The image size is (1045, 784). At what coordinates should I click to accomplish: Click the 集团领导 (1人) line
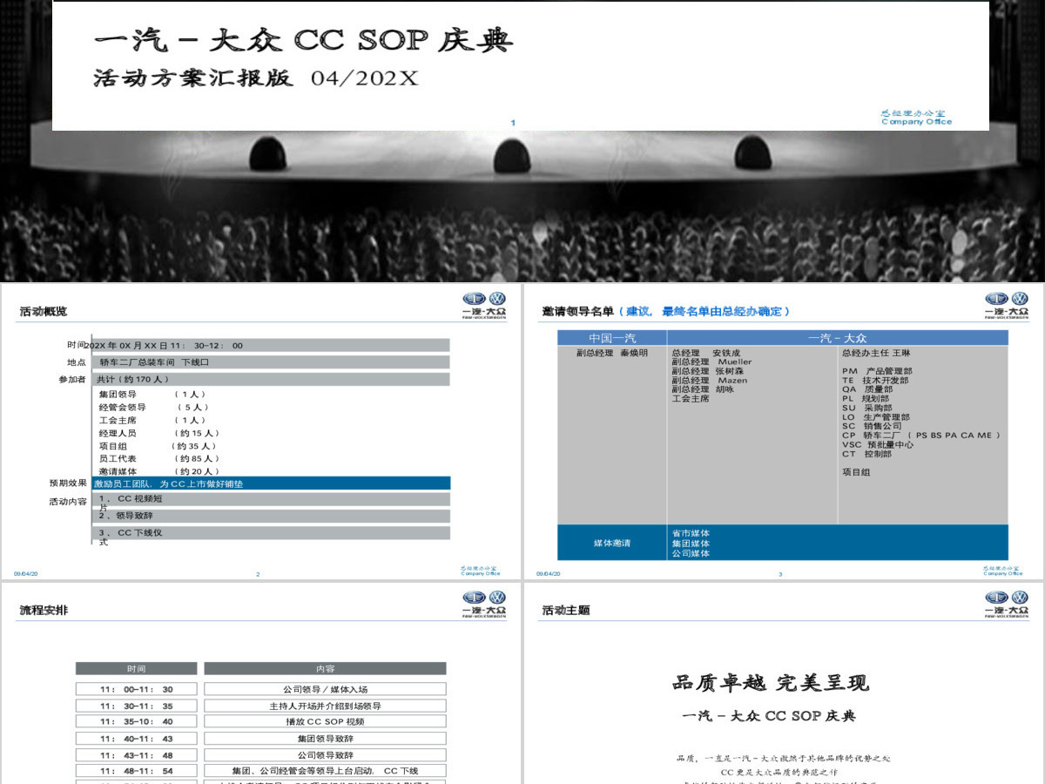(x=152, y=394)
